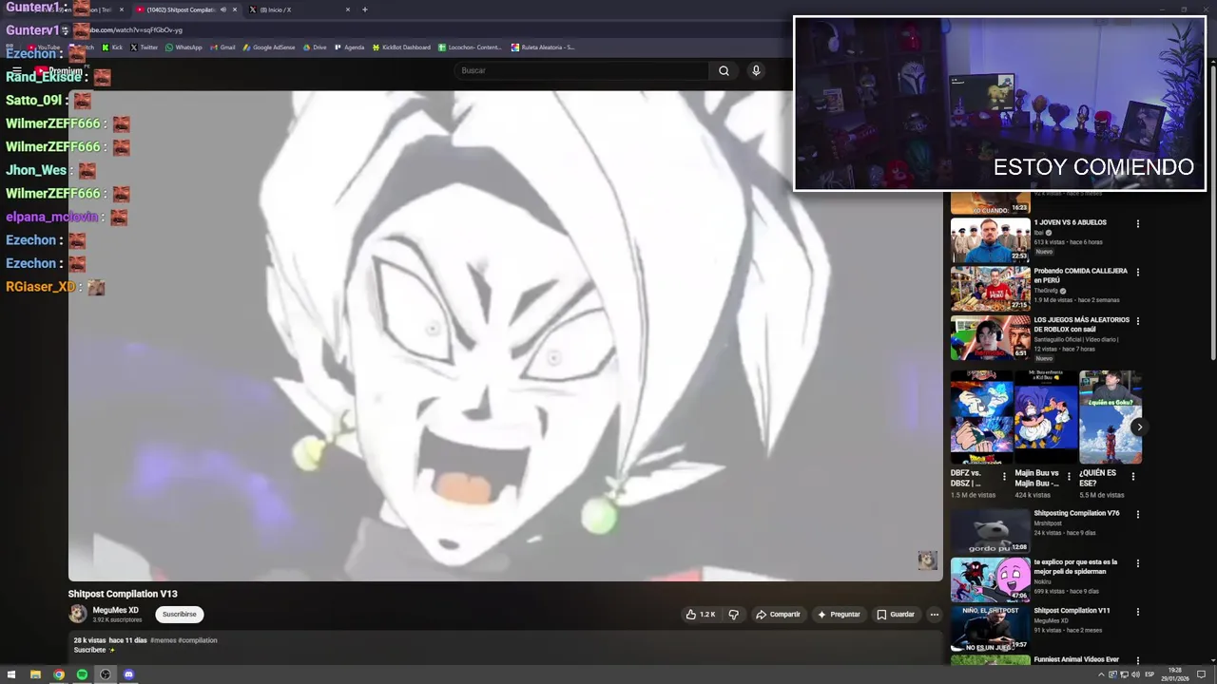Open the Windows Start menu
1217x684 pixels.
point(11,674)
